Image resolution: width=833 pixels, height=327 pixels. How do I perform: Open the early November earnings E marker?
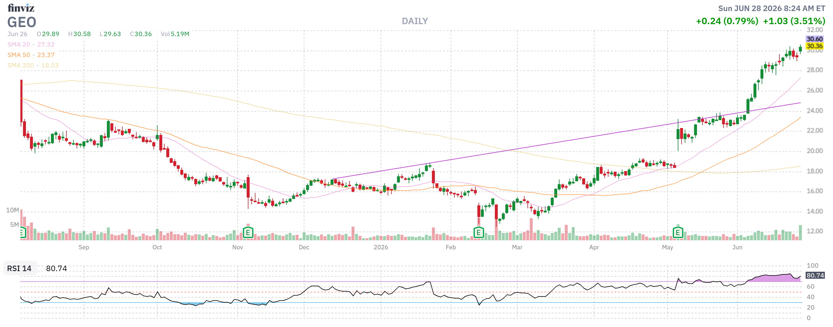248,232
